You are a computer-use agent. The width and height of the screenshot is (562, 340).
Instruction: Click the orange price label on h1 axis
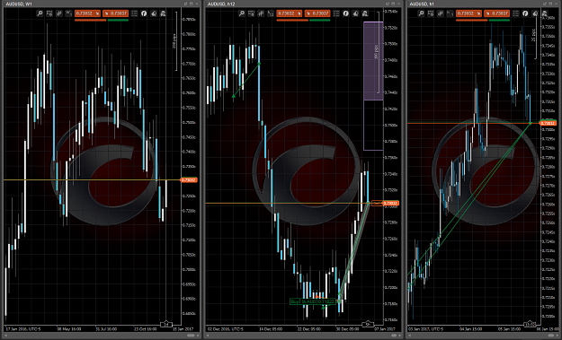point(548,123)
